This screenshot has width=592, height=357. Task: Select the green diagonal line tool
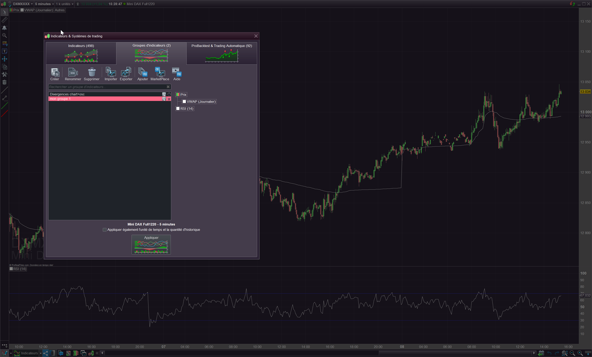click(x=5, y=106)
